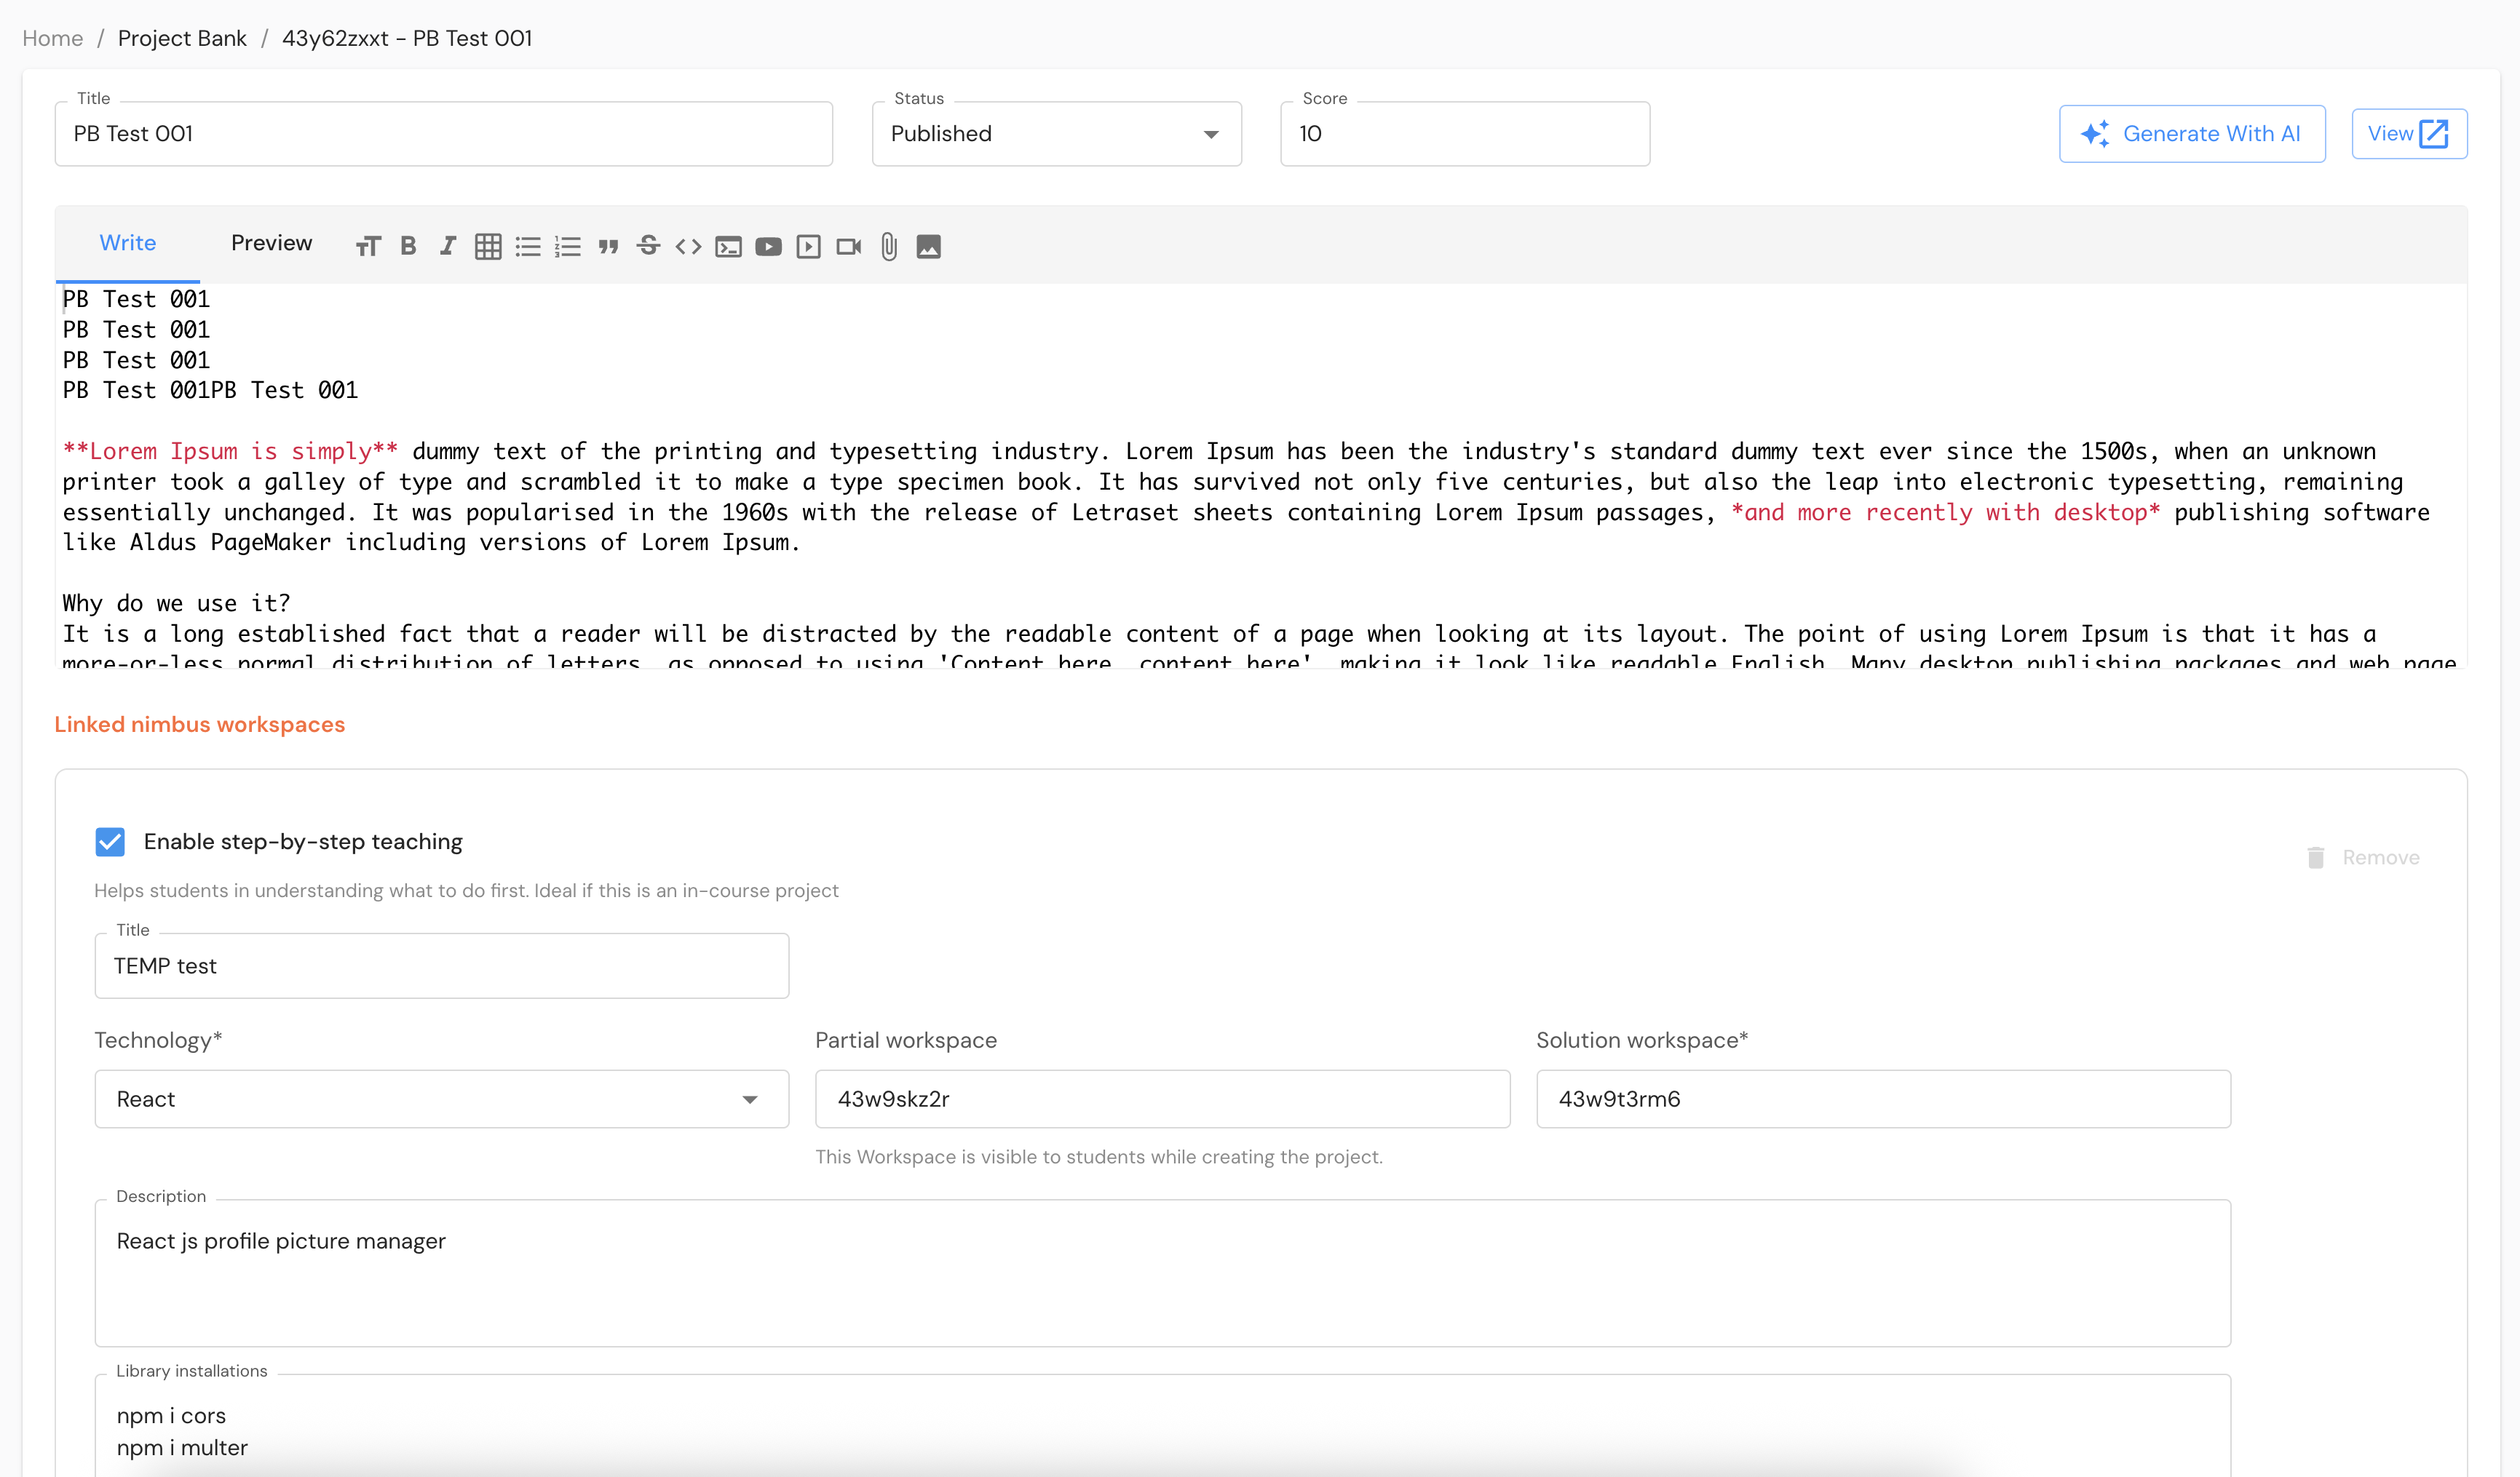Image resolution: width=2520 pixels, height=1477 pixels.
Task: Insert inline code with angle-brackets icon
Action: (688, 247)
